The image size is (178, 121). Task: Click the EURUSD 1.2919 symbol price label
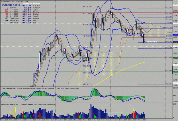11,5
